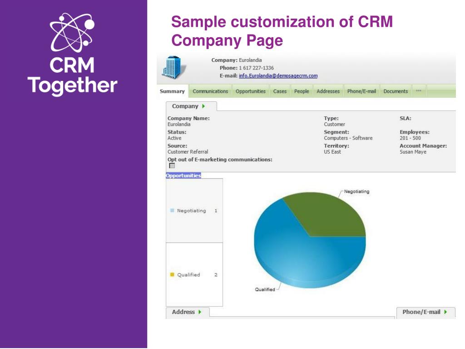Go to the Cases tab
Image resolution: width=465 pixels, height=349 pixels.
tap(280, 91)
